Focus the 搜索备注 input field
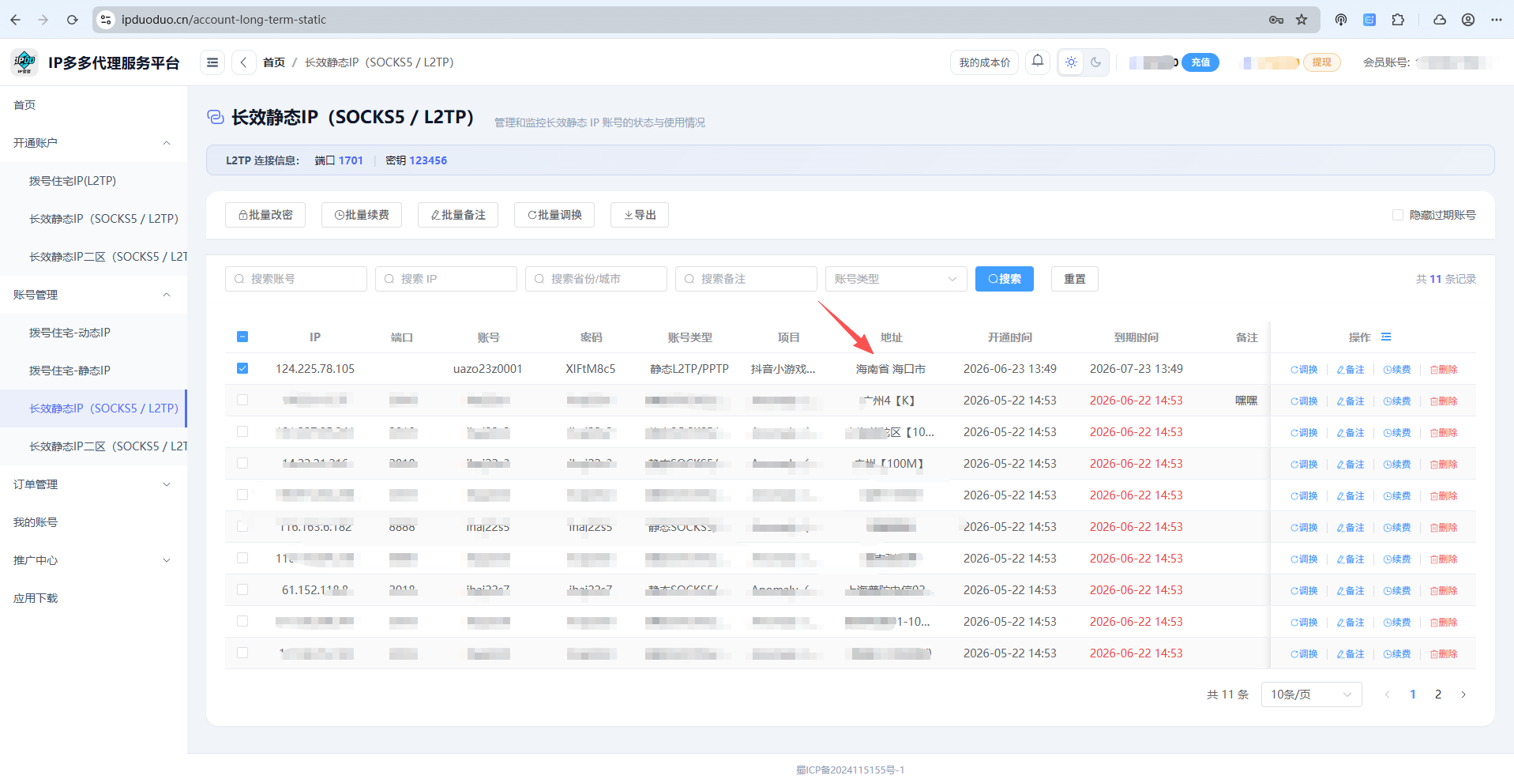Screen dimensions: 1514x783 (x=746, y=279)
